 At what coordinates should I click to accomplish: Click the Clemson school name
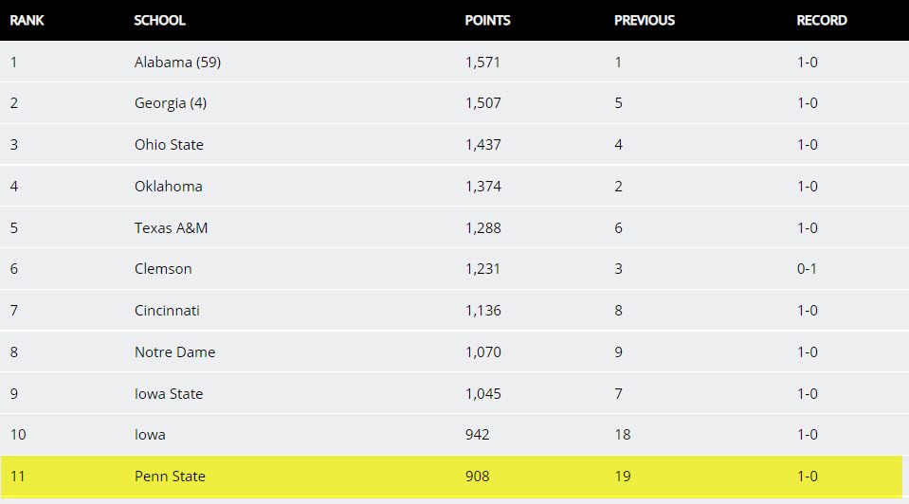[x=163, y=269]
